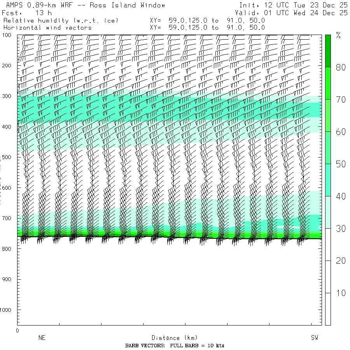Click the 1000 pressure level axis label
Image resolution: width=350 pixels, height=350 pixels.
click(x=8, y=310)
